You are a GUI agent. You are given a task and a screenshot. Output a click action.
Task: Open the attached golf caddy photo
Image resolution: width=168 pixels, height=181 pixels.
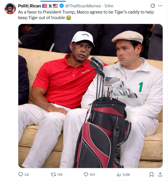[x=90, y=96]
